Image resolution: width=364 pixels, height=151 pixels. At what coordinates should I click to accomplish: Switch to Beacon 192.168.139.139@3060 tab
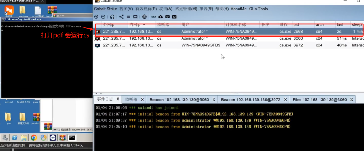click(x=179, y=100)
